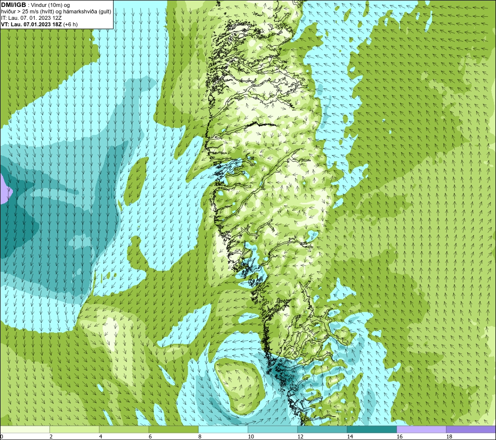Click the '6' label on the wind scale
The width and height of the screenshot is (496, 440).
[150, 437]
